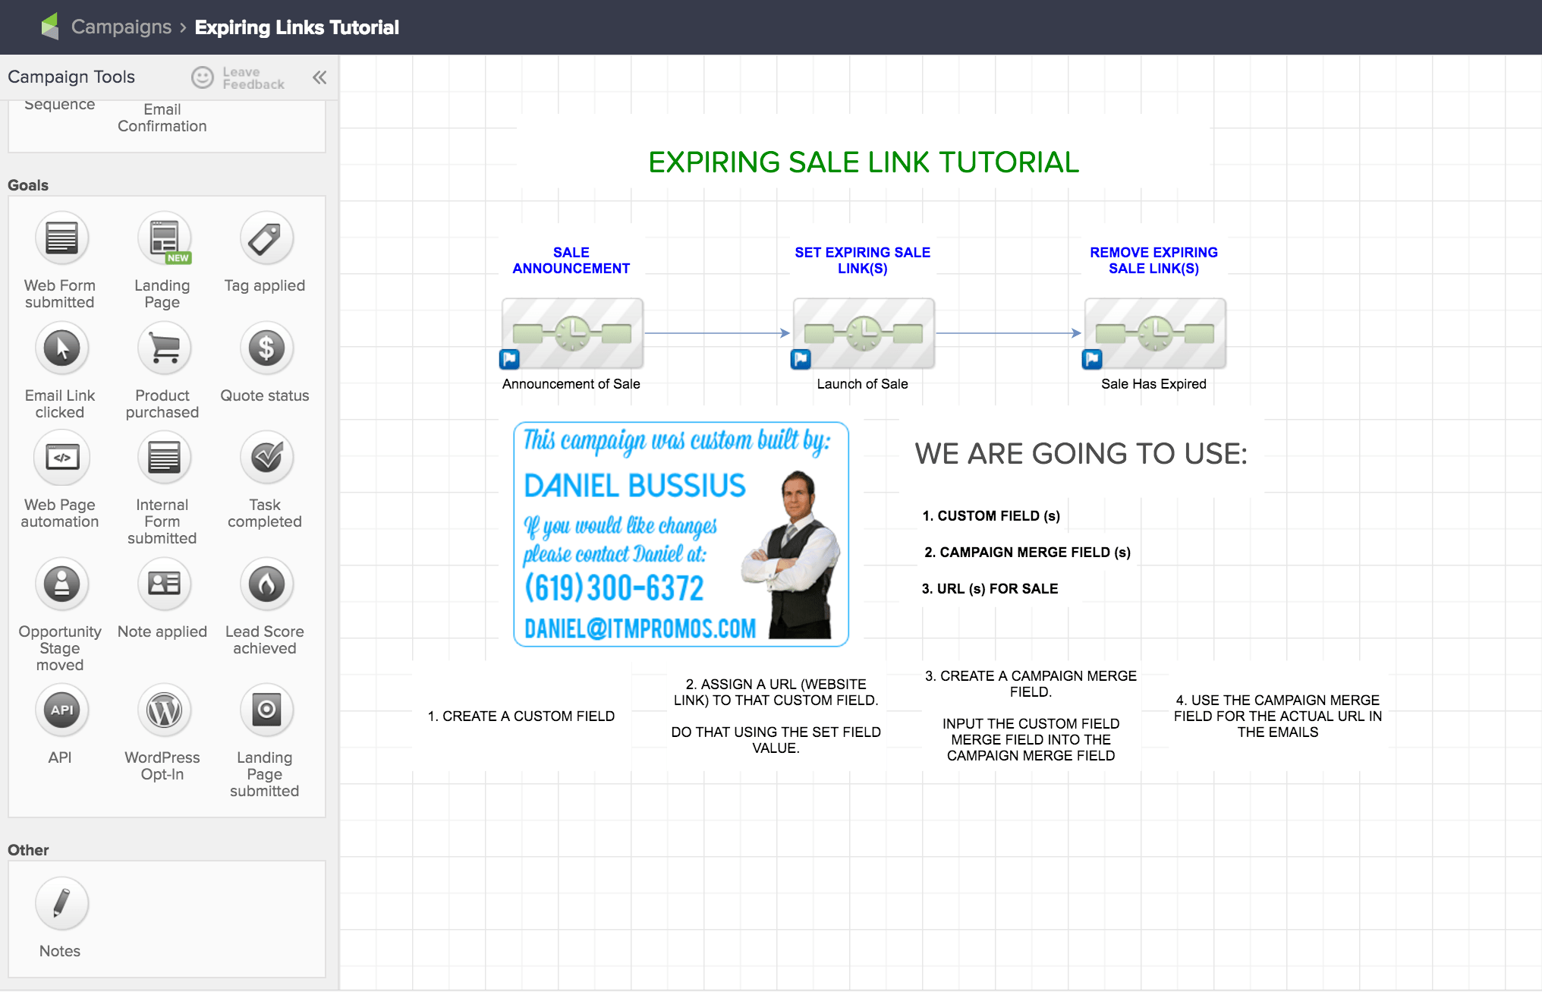The height and width of the screenshot is (992, 1542).
Task: Click the Tag applied goal icon
Action: (x=265, y=238)
